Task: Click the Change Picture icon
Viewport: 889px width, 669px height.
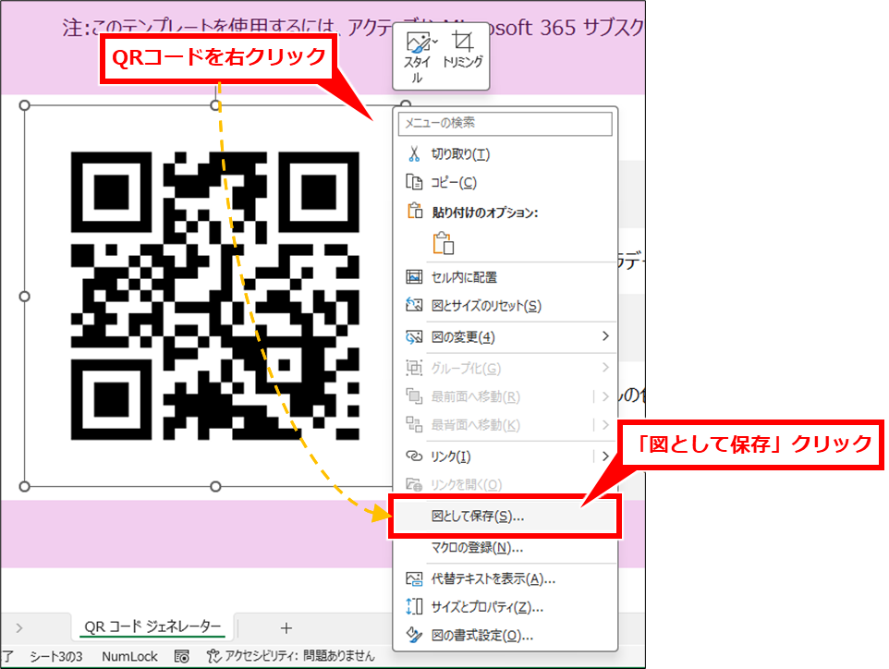Action: tap(414, 337)
